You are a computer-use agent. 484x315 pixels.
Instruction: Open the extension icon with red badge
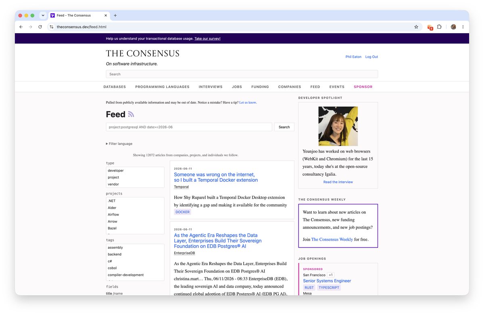tap(430, 27)
